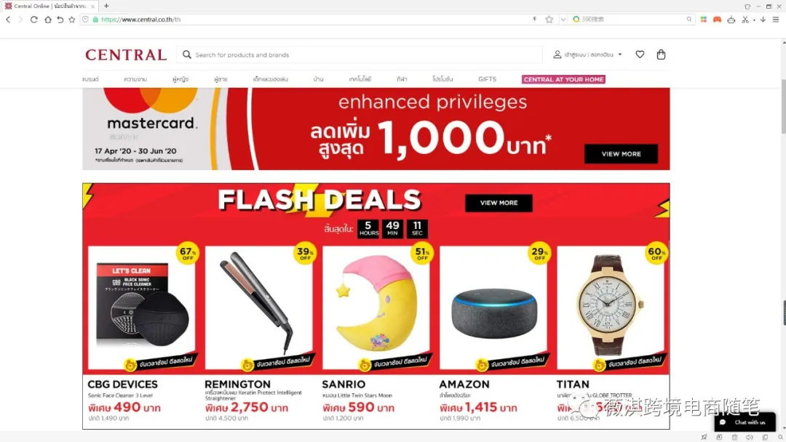Open CENTRAL AT YOUR HOME tab

pos(563,79)
